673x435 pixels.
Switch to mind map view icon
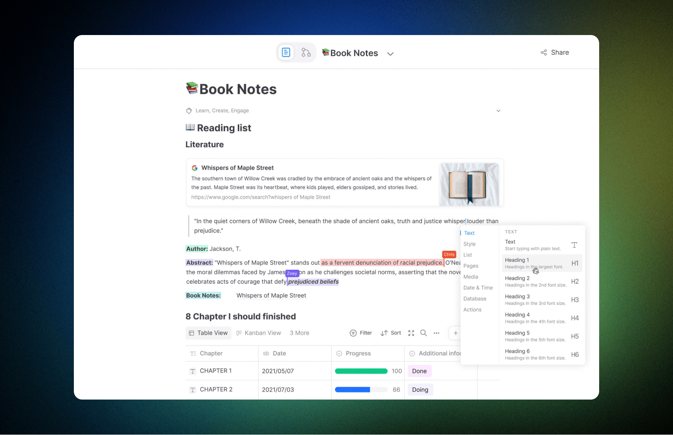[x=306, y=53]
